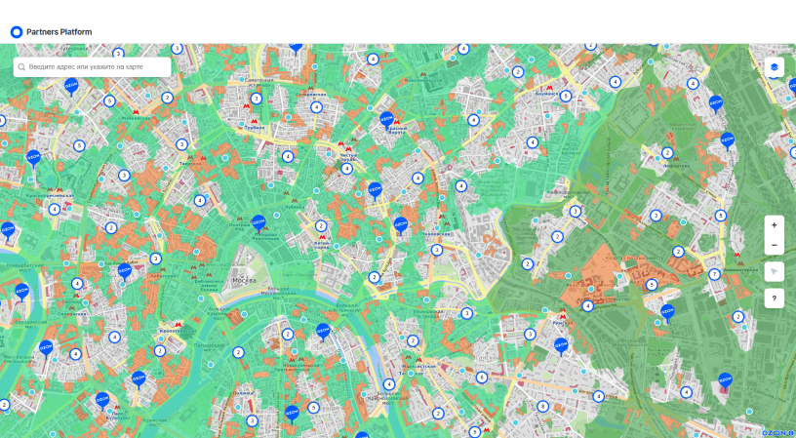This screenshot has width=796, height=438.
Task: Click Ozon pin next to Новоарбатский мост
Action: click(x=21, y=293)
